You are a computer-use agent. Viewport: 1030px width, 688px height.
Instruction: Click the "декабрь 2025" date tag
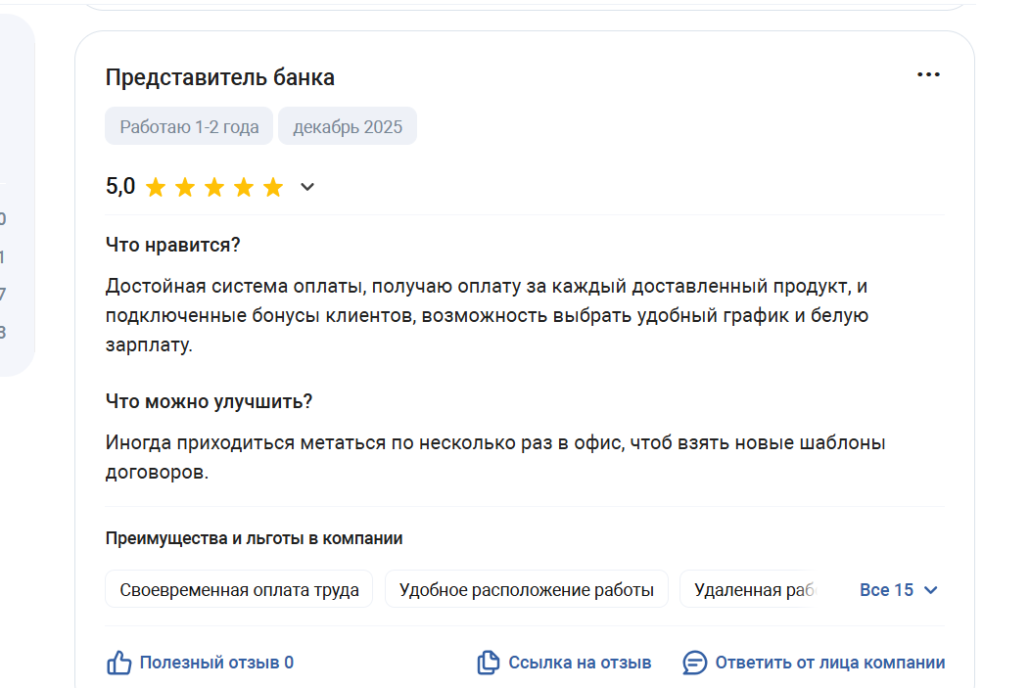[348, 126]
